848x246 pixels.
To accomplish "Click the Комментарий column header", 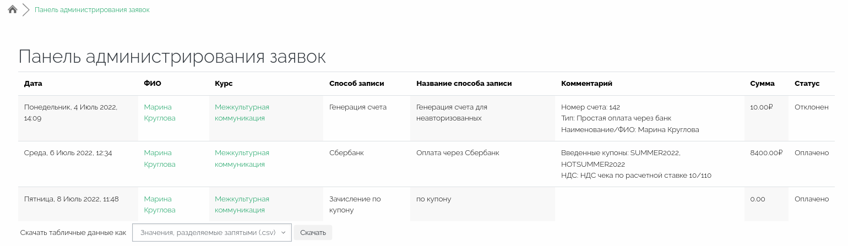I will 586,84.
